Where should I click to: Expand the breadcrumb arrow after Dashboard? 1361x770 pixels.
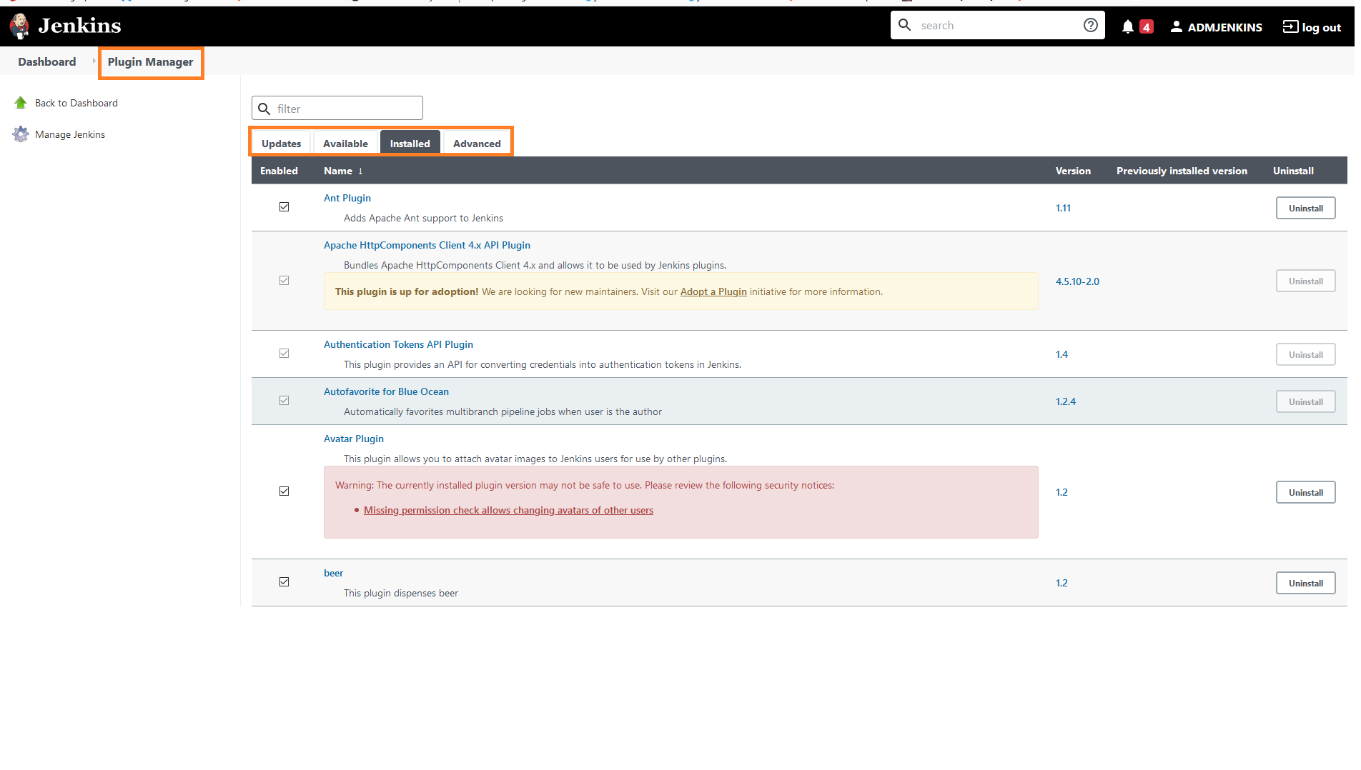click(x=94, y=61)
